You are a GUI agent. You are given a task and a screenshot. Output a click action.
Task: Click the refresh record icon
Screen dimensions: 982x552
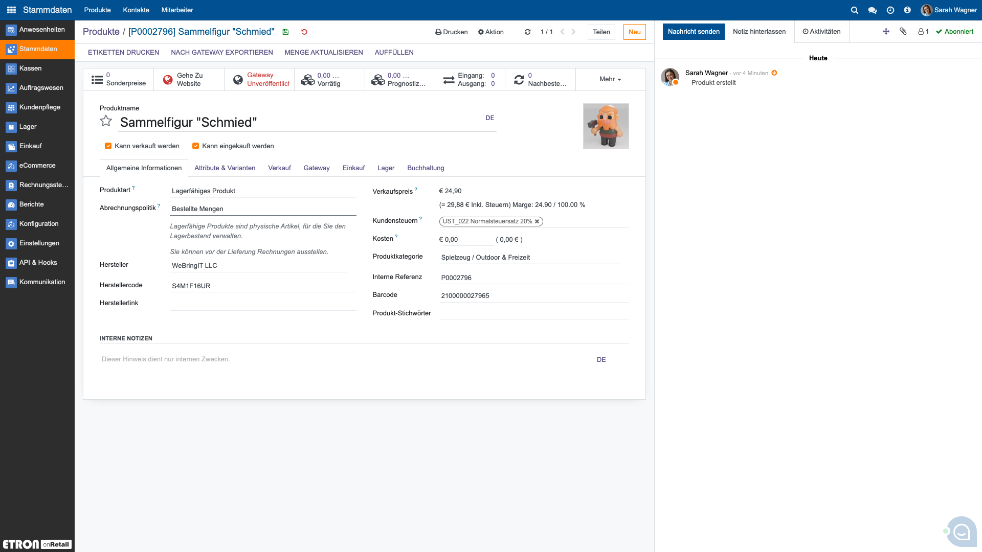pos(527,32)
